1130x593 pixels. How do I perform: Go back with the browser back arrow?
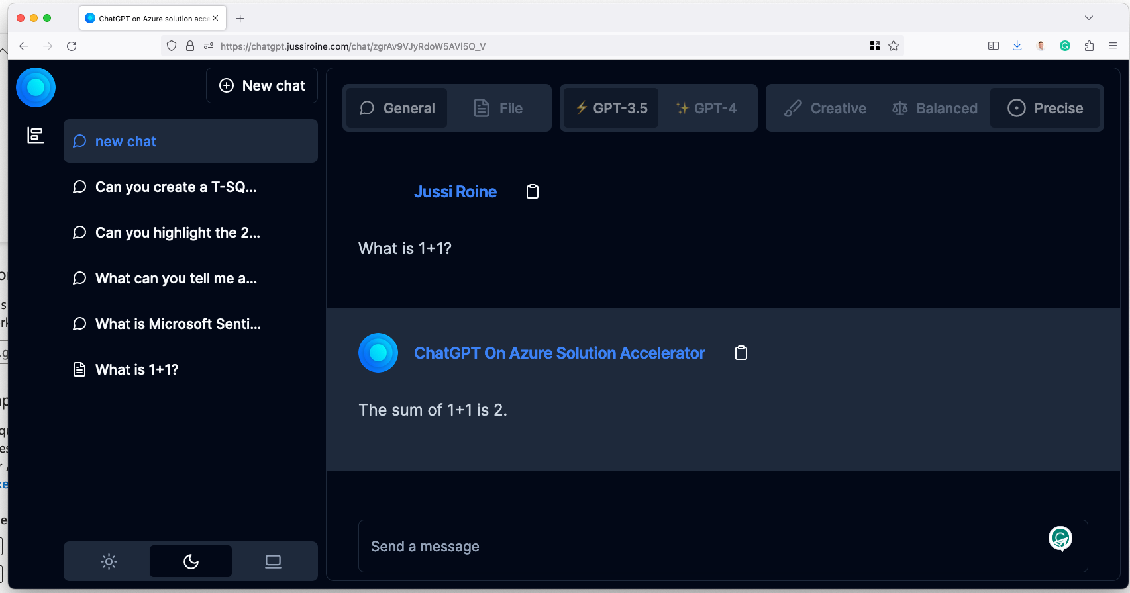pos(24,46)
